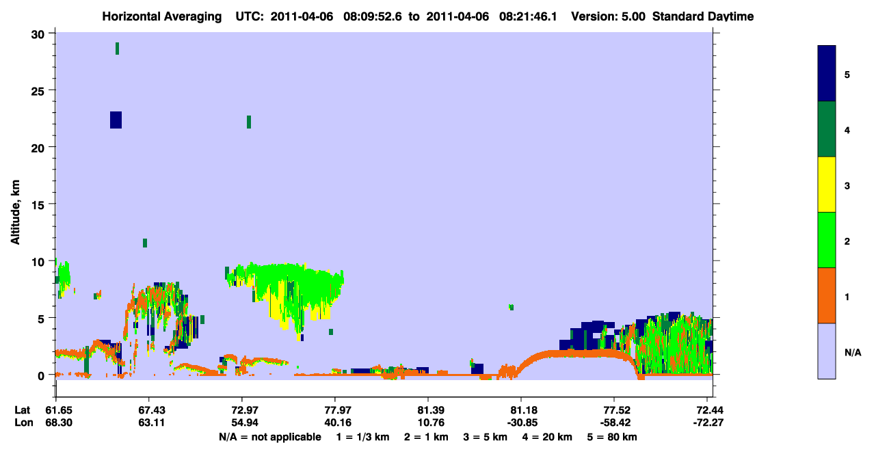Click the longitude value -72.27
Image resolution: width=889 pixels, height=456 pixels.
(707, 423)
